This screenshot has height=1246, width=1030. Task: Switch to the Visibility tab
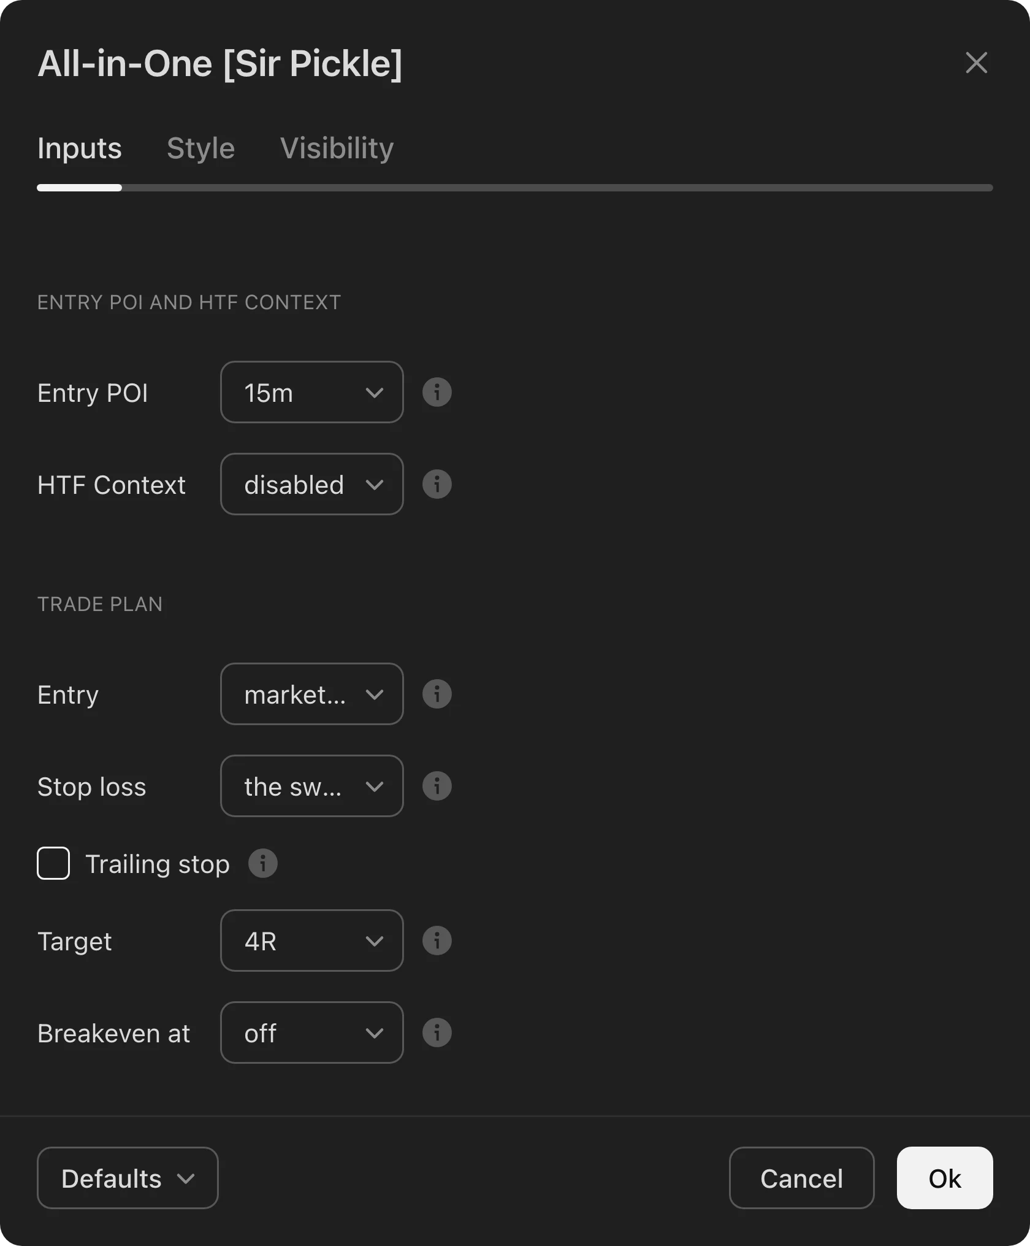(x=337, y=148)
